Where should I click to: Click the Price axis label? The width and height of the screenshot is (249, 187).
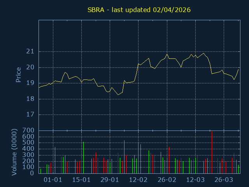pos(18,75)
